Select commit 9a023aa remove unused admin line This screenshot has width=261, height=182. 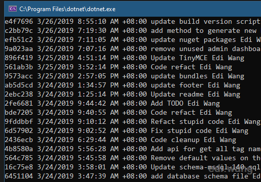133,49
